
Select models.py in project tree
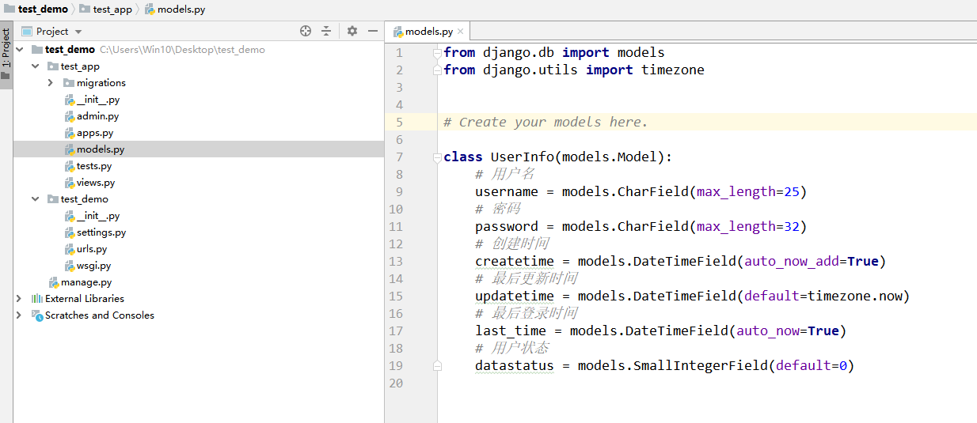pos(101,149)
